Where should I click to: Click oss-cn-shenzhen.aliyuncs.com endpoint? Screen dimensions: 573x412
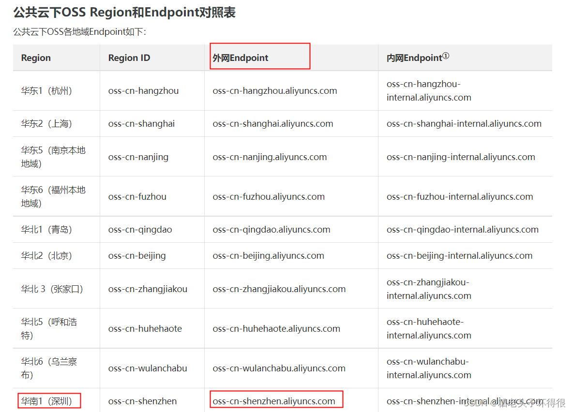[x=274, y=401]
